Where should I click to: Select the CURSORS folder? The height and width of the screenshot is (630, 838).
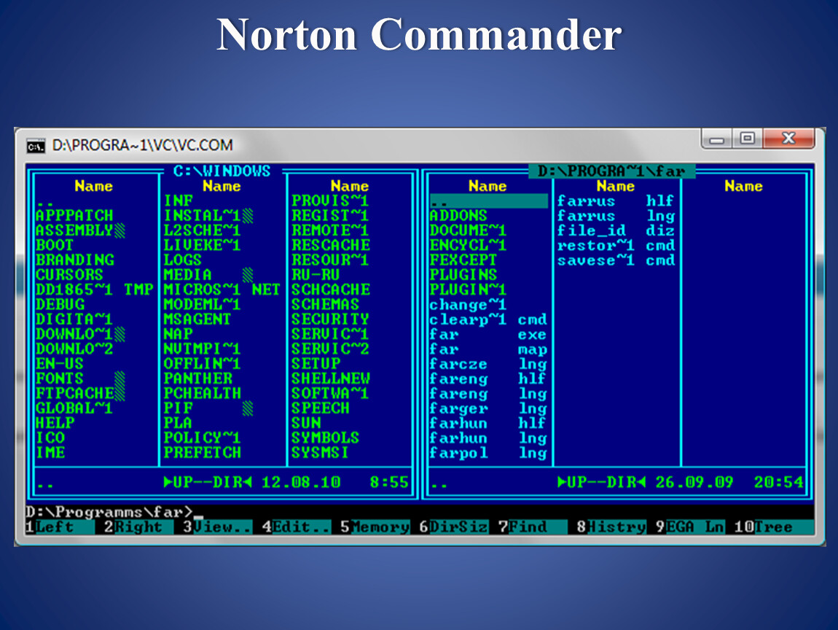click(69, 275)
